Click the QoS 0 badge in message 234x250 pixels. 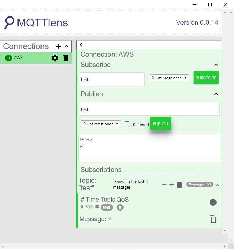pos(120,207)
